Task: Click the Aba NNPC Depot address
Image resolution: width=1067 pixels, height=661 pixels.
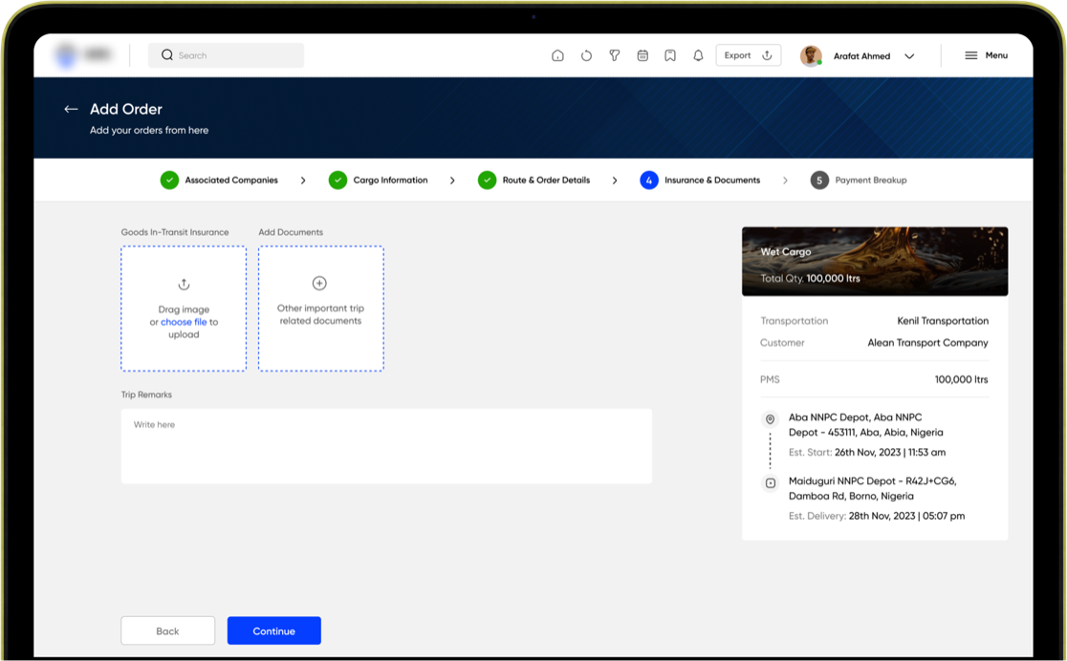Action: click(x=865, y=425)
